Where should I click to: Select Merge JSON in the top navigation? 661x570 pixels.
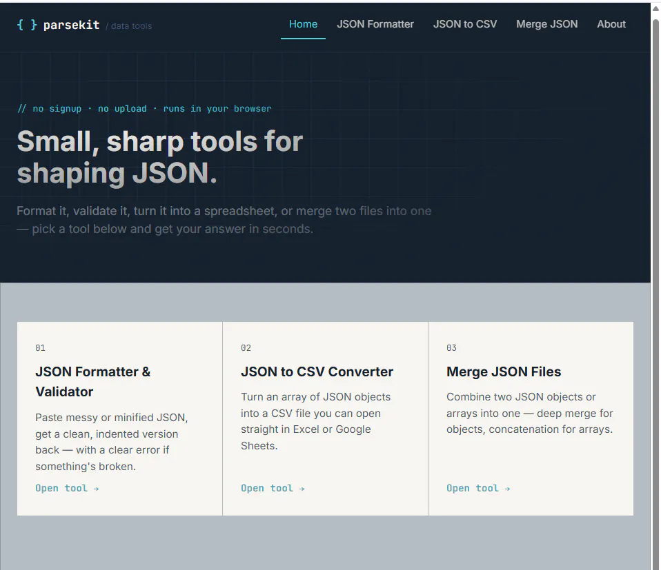pos(546,24)
